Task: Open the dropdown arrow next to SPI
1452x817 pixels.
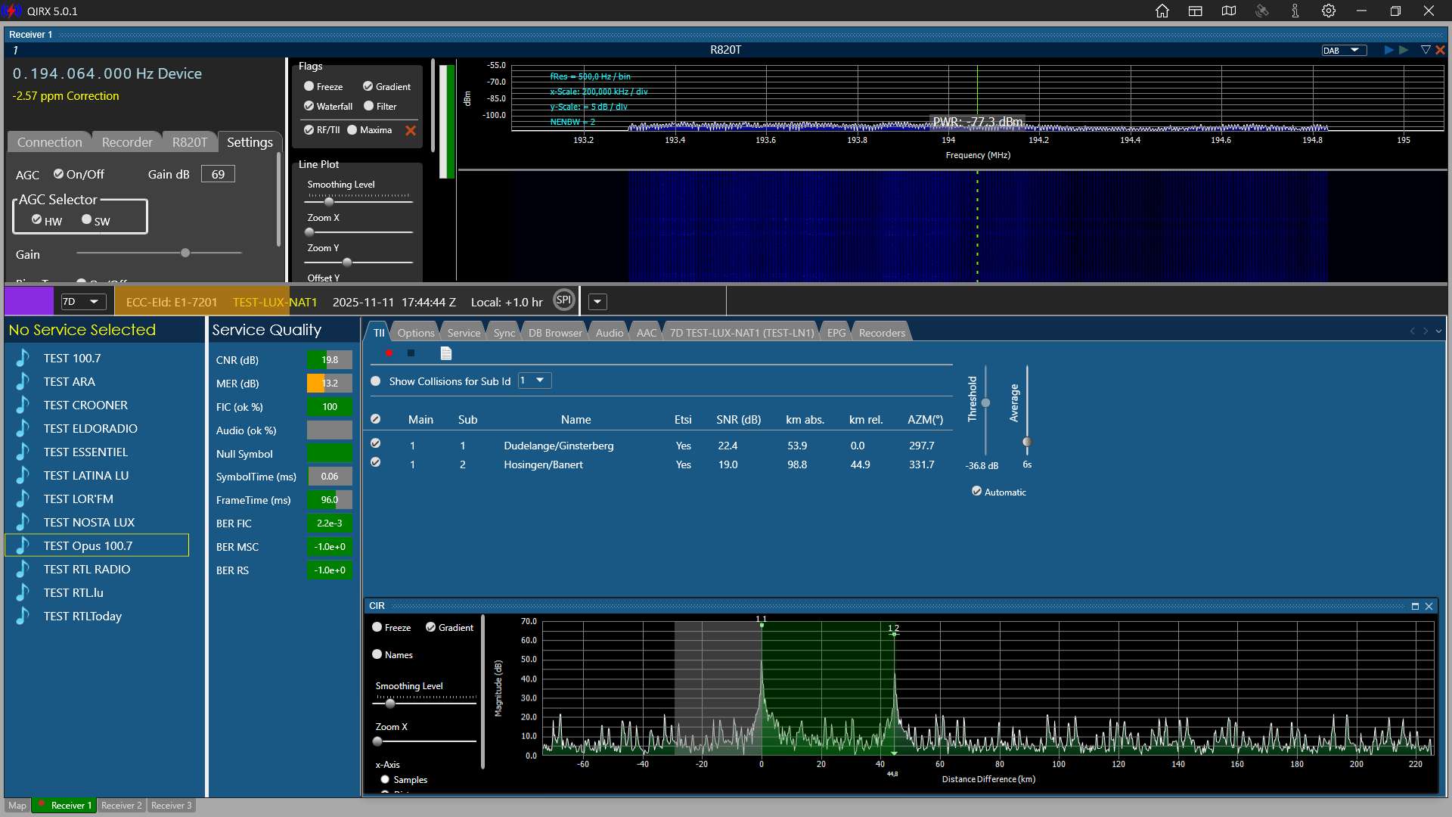Action: (x=597, y=301)
